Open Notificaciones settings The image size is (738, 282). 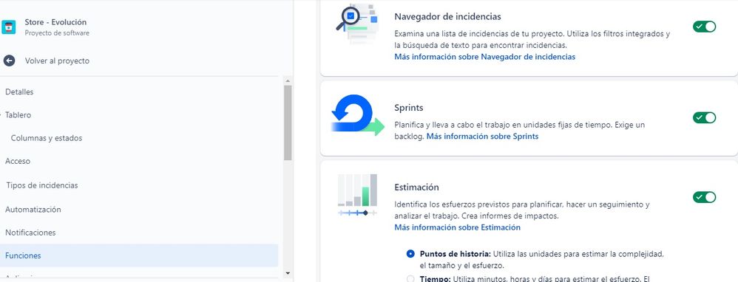pos(30,233)
